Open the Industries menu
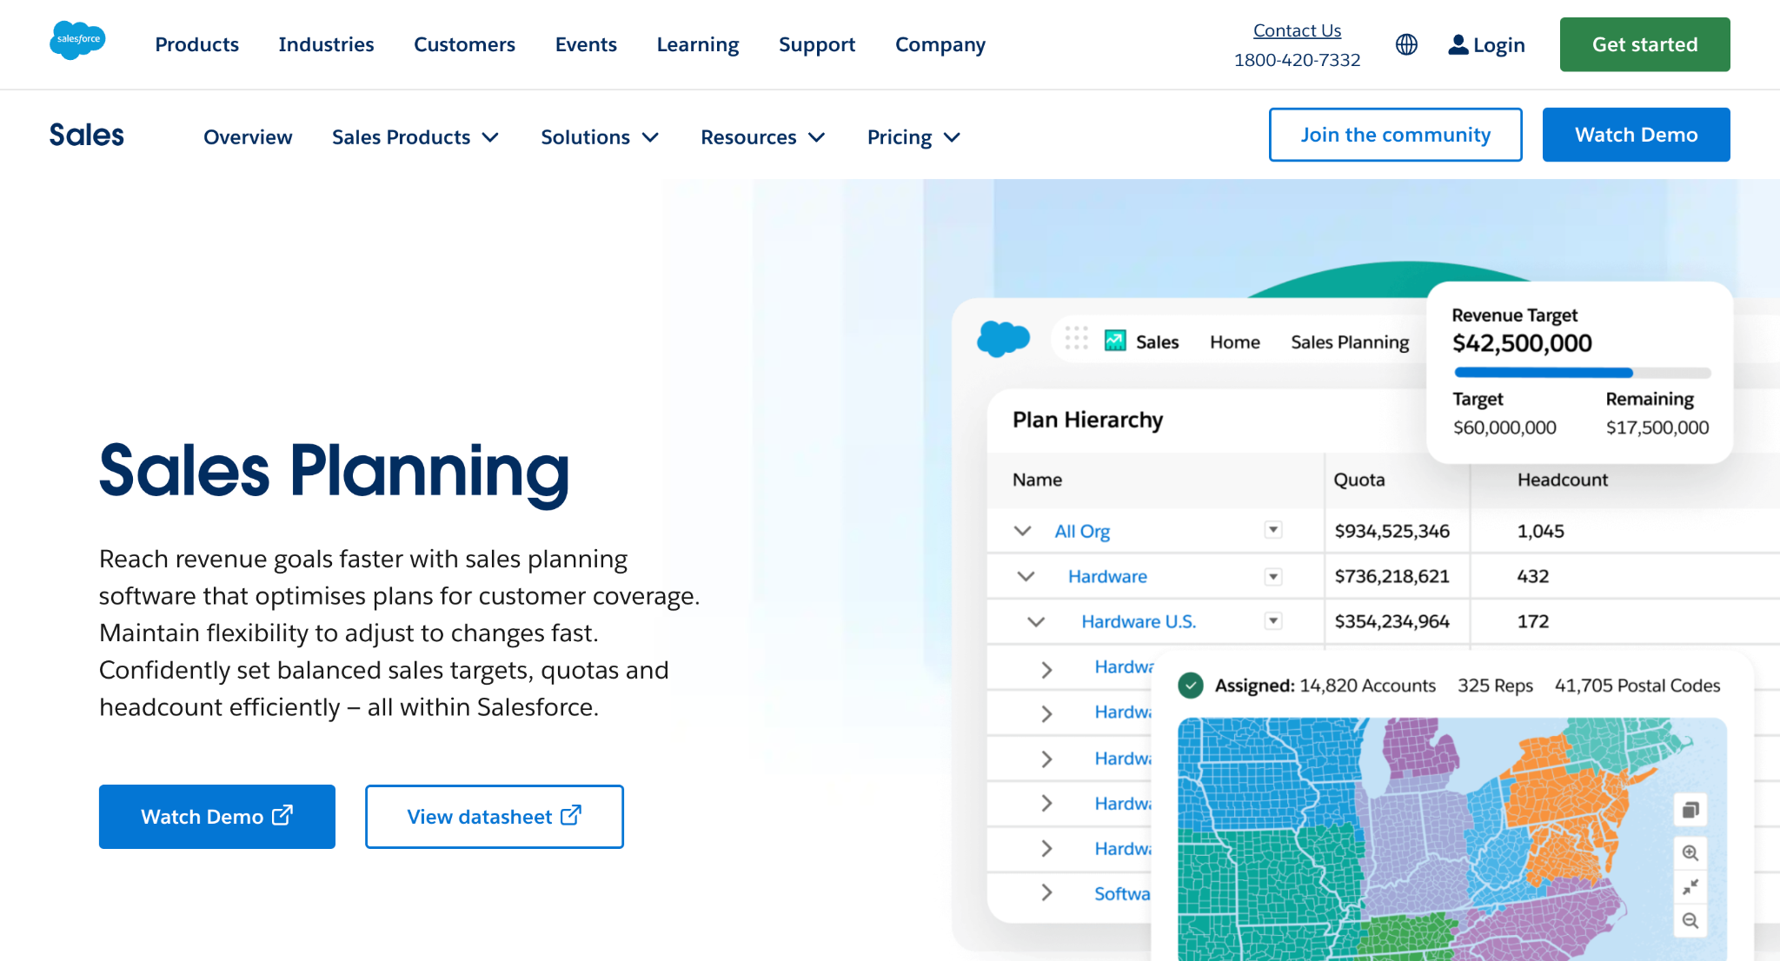This screenshot has height=961, width=1780. point(326,44)
